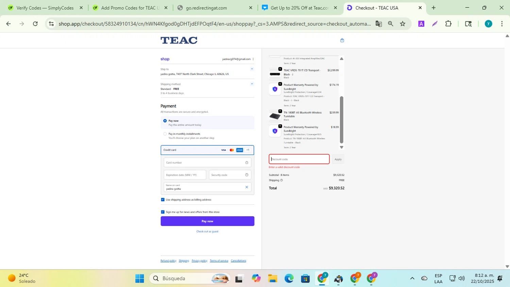Close the Checkout - TEAC USA tab
This screenshot has width=510, height=287.
[x=420, y=8]
